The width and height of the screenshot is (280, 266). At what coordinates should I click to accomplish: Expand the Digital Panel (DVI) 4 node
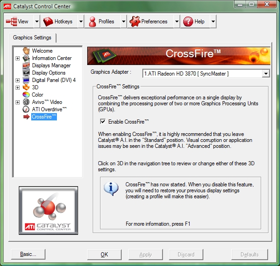click(x=17, y=80)
